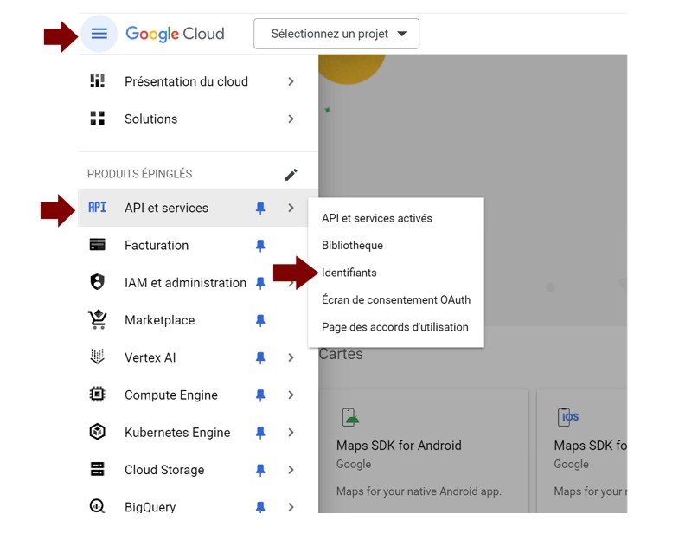Viewport: 685px width, 546px height.
Task: Expand Compute Engine submenu chevron
Action: [x=291, y=395]
